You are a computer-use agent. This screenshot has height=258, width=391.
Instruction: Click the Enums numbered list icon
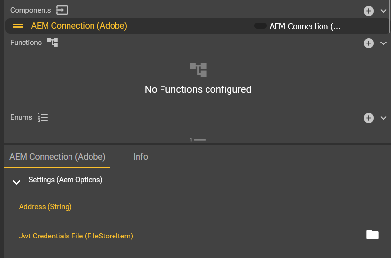(43, 117)
